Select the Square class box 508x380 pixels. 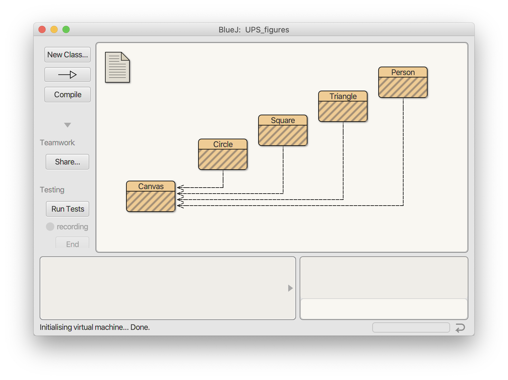(283, 130)
